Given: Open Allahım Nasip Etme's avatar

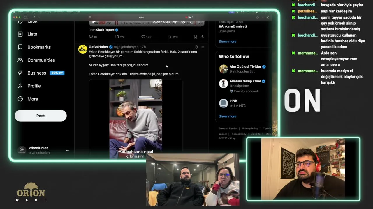Looking at the screenshot, I should tap(224, 83).
